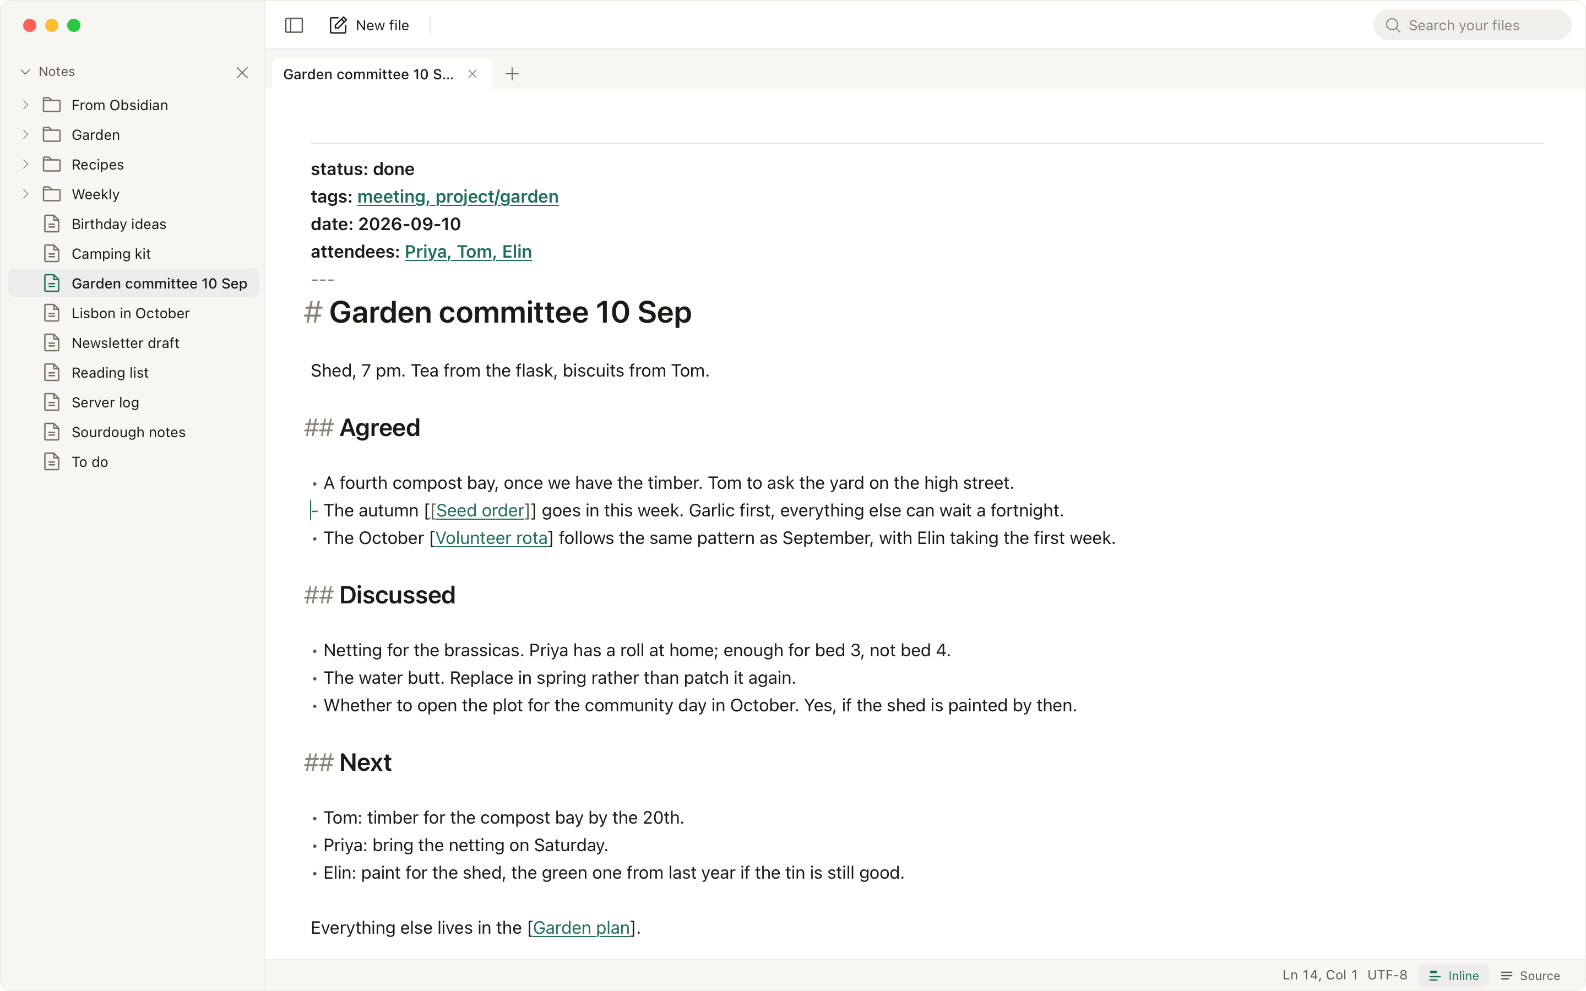The width and height of the screenshot is (1586, 991).
Task: Expand the Recipes folder chevron
Action: pyautogui.click(x=25, y=165)
